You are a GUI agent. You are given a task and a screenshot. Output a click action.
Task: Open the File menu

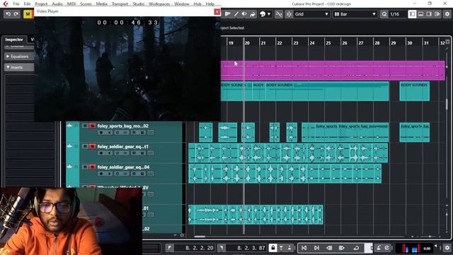click(x=16, y=4)
